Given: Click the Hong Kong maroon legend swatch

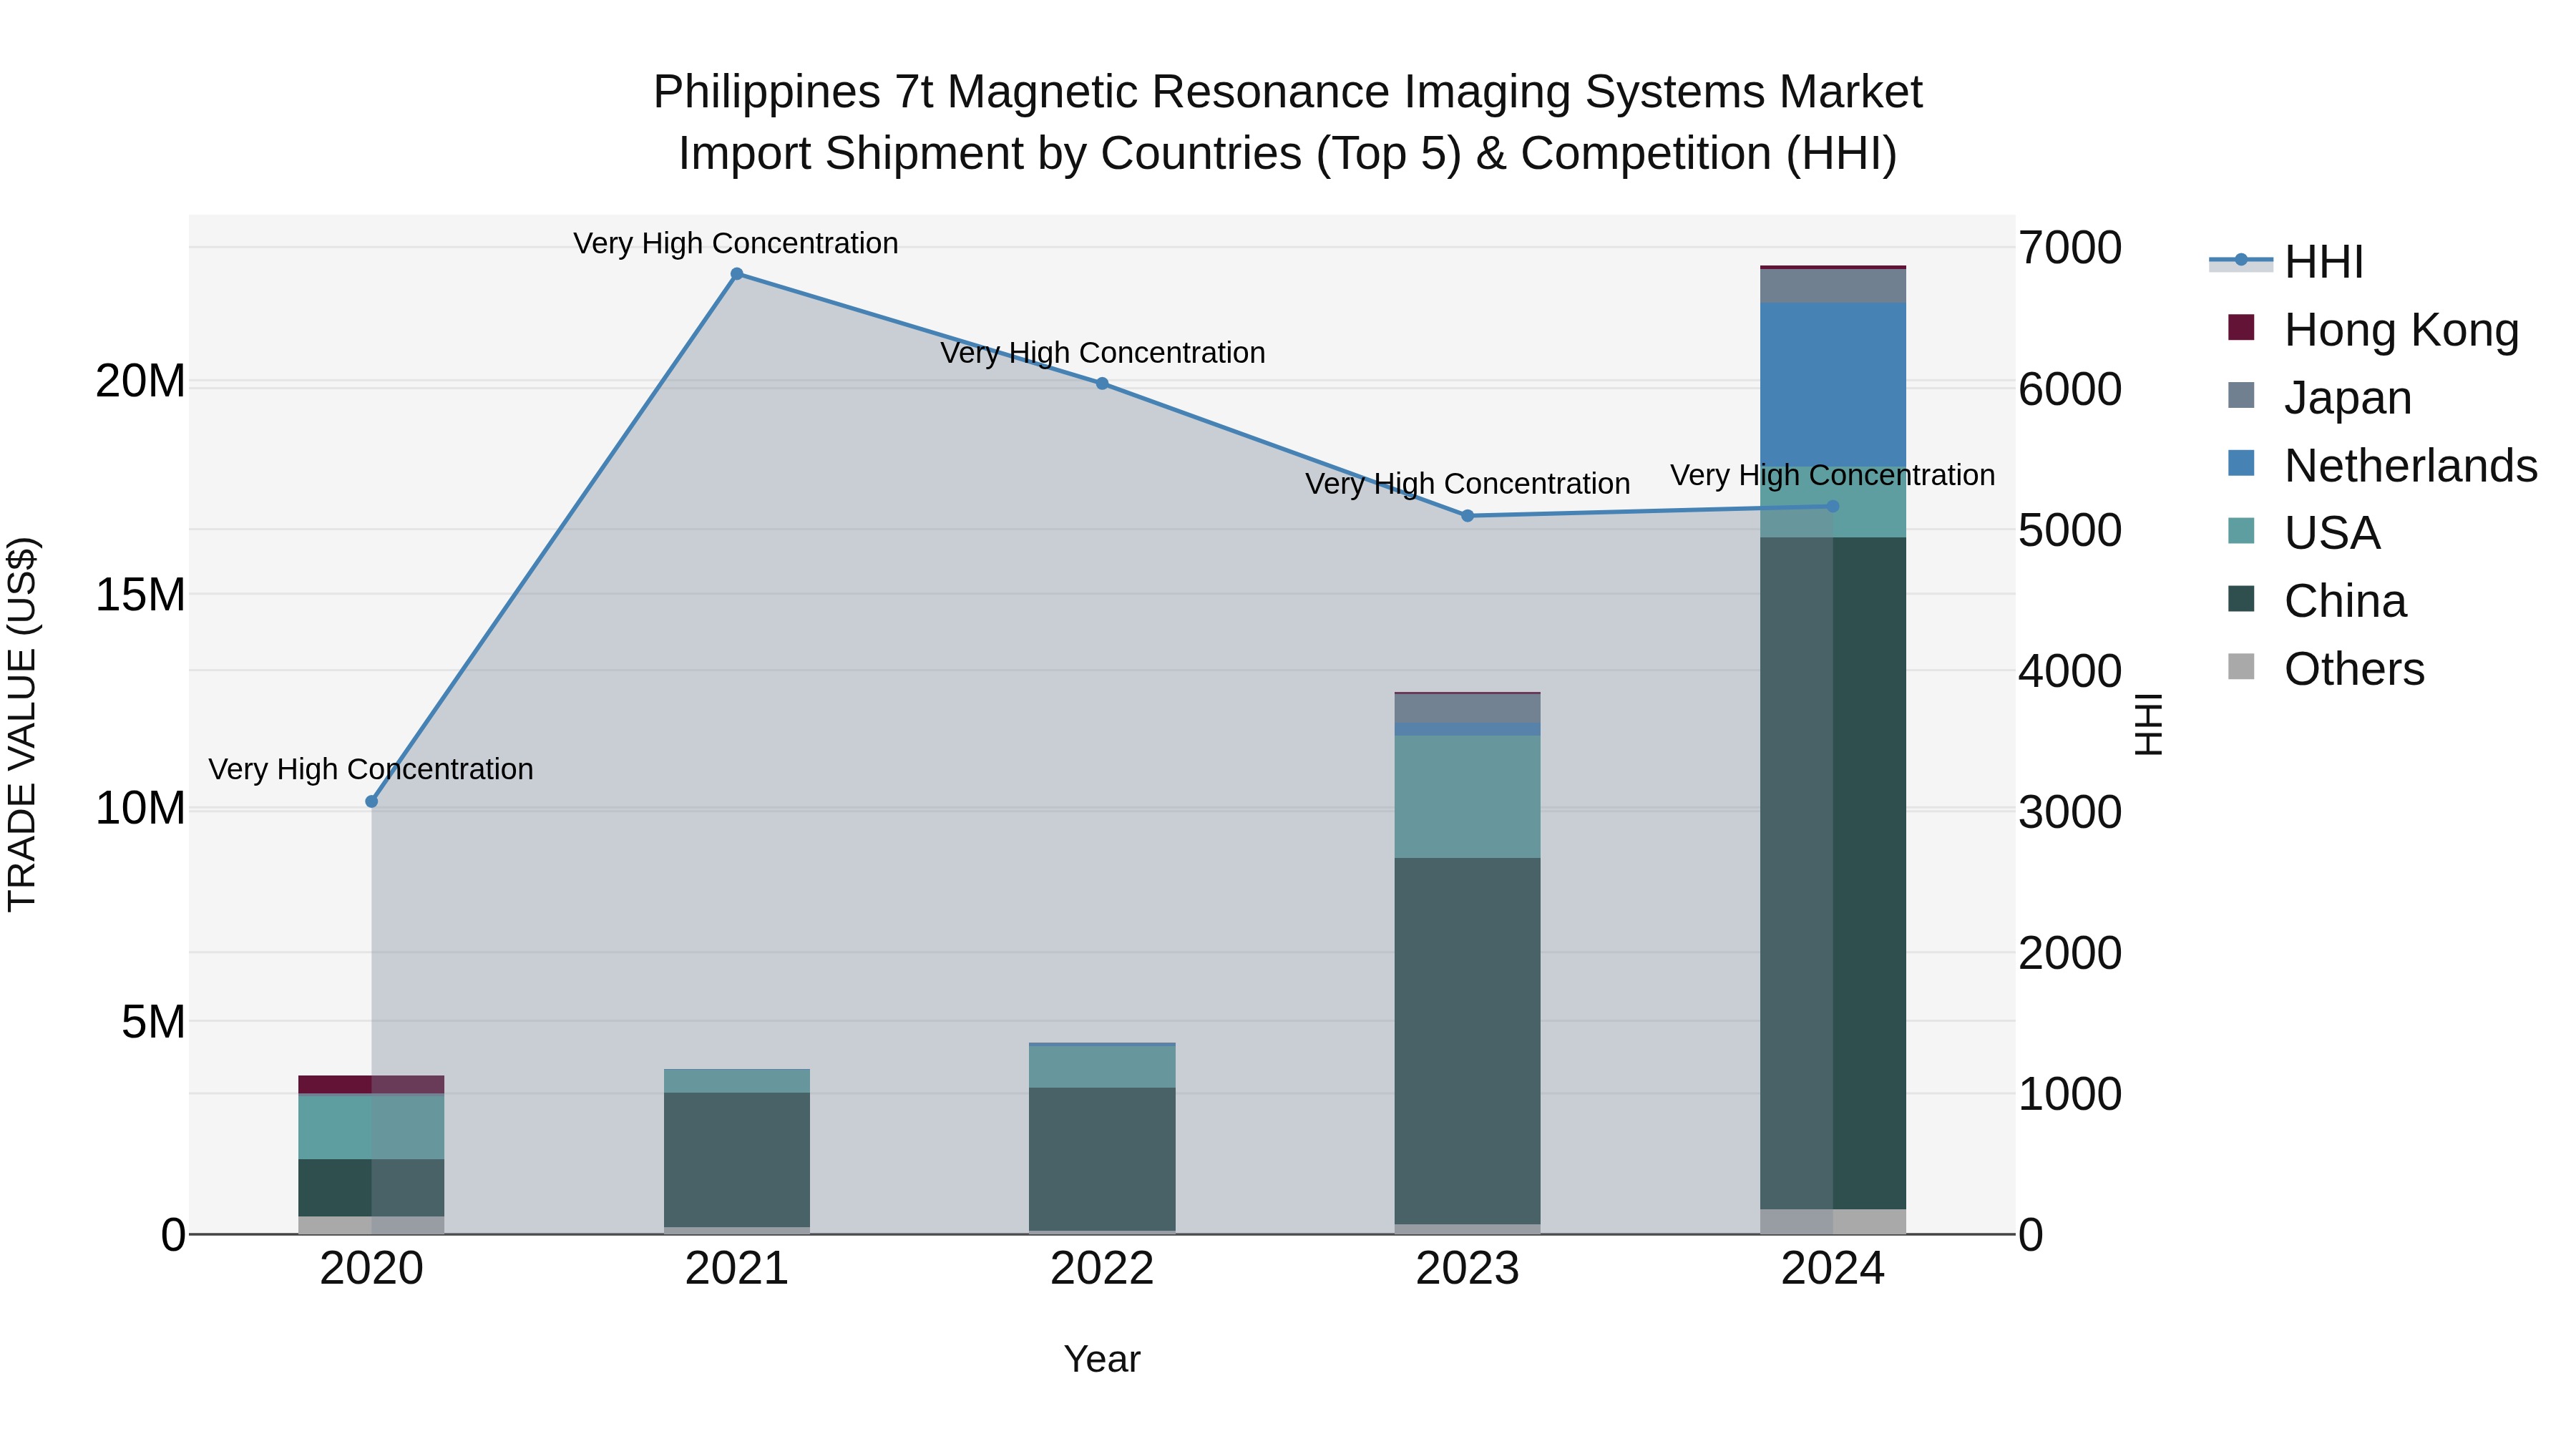Looking at the screenshot, I should [2241, 327].
